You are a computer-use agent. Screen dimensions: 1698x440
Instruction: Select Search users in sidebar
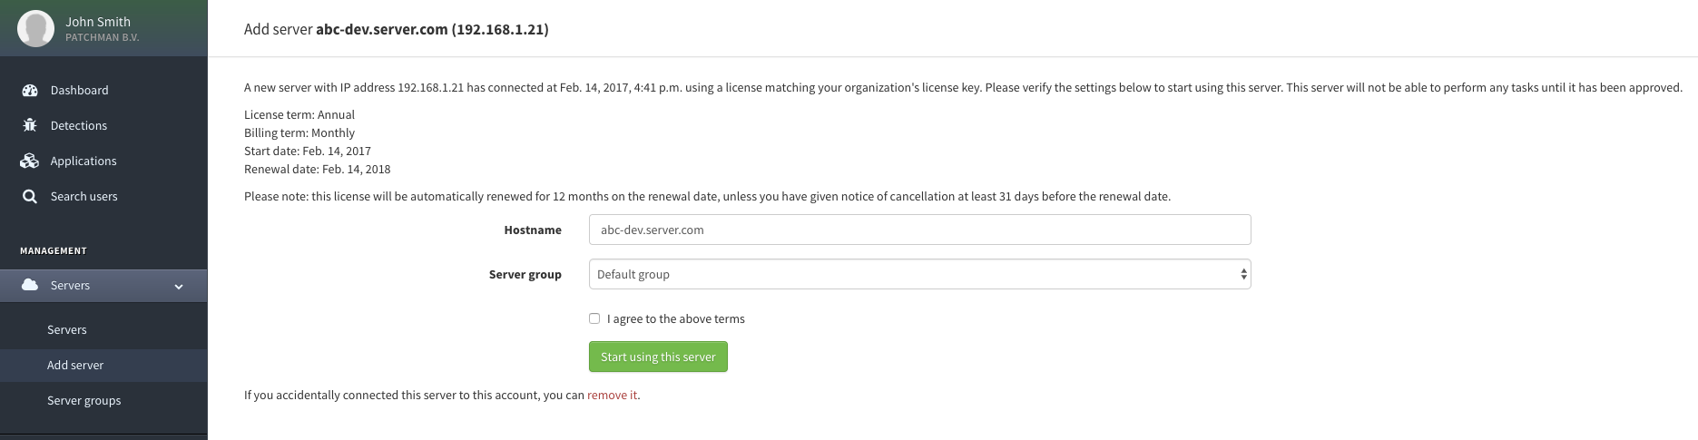[83, 196]
